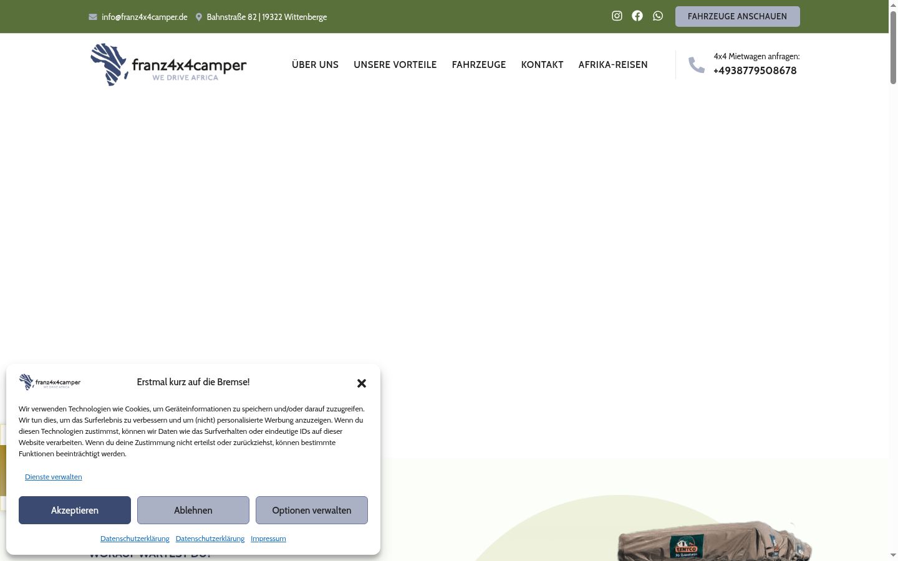Open the WhatsApp chat icon
This screenshot has width=898, height=561.
pyautogui.click(x=658, y=16)
